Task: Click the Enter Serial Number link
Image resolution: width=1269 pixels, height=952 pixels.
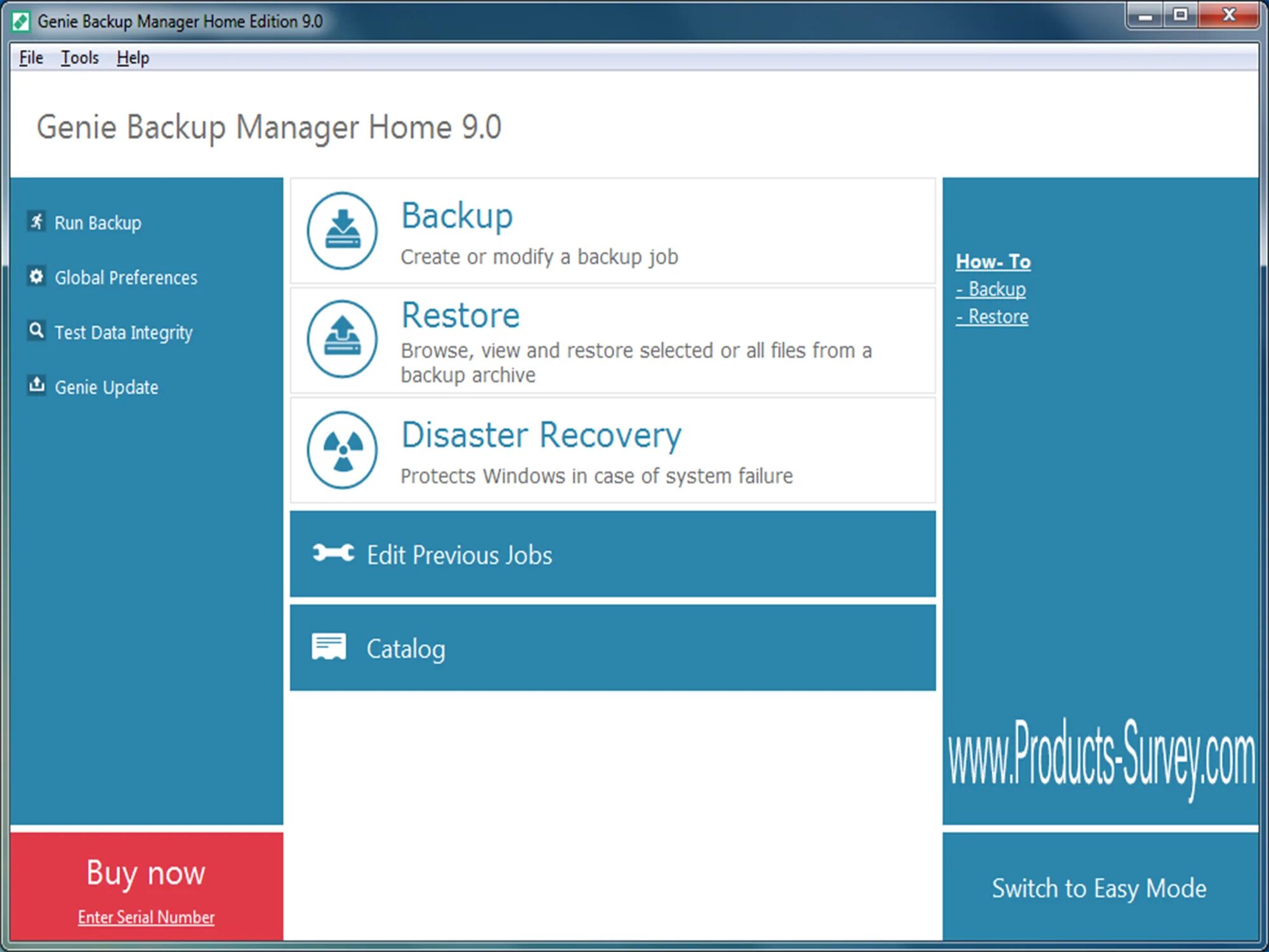Action: [x=146, y=917]
